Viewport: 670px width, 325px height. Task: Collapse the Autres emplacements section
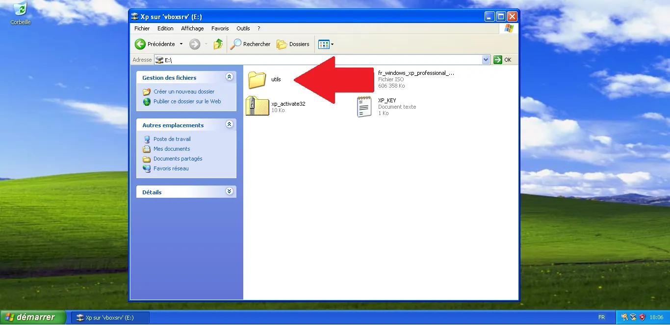[229, 125]
